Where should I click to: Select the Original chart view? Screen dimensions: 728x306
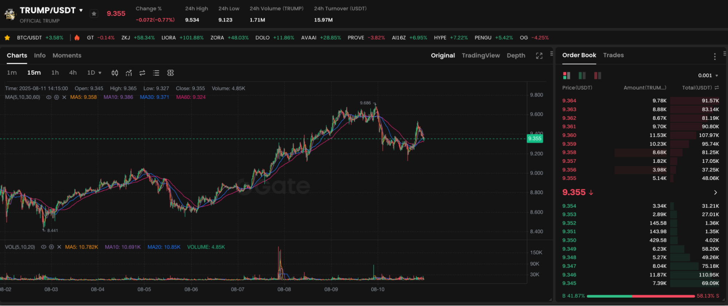(x=443, y=55)
